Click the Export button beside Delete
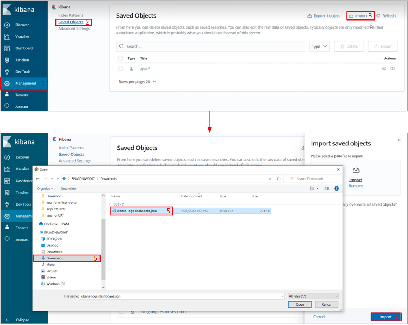The height and width of the screenshot is (325, 408). [383, 47]
